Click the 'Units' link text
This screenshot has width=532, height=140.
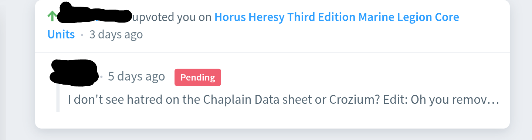[x=61, y=35]
